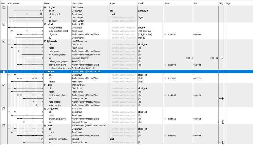Click the jtag_uart irq number box

point(223,122)
